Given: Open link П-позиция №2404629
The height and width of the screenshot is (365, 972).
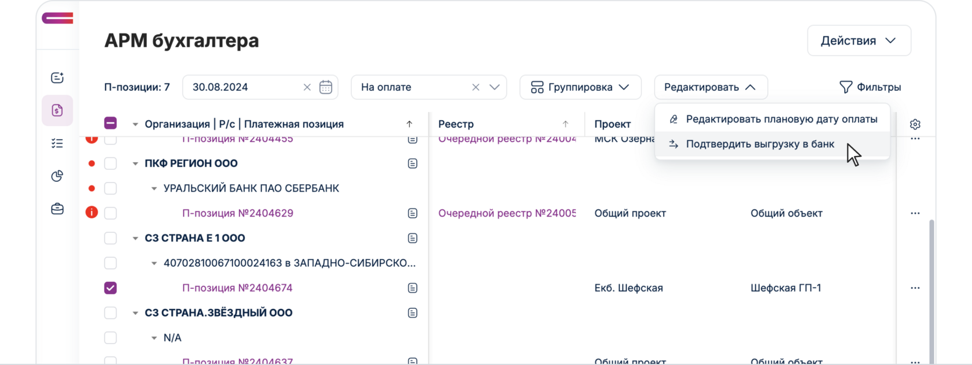Looking at the screenshot, I should click(237, 213).
